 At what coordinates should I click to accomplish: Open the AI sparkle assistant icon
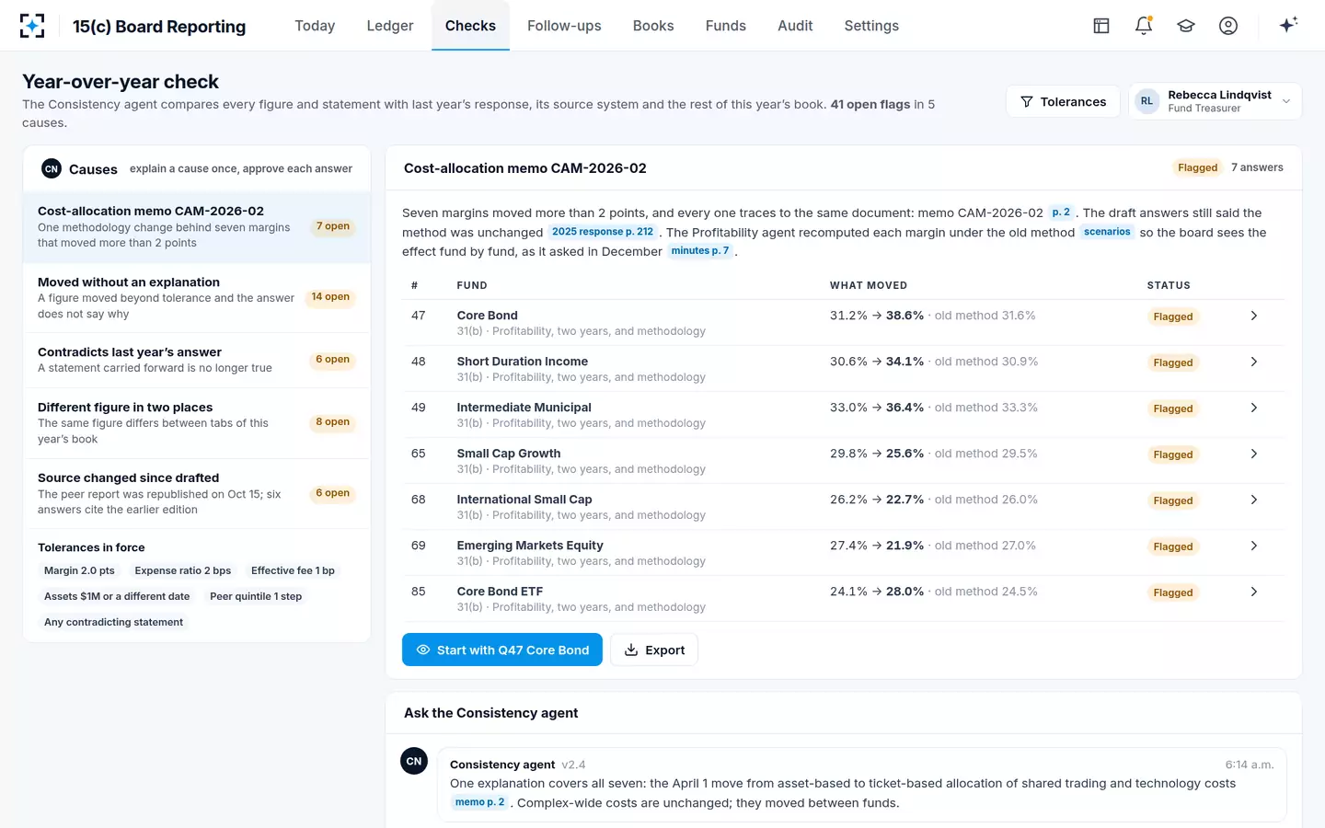click(x=1288, y=25)
